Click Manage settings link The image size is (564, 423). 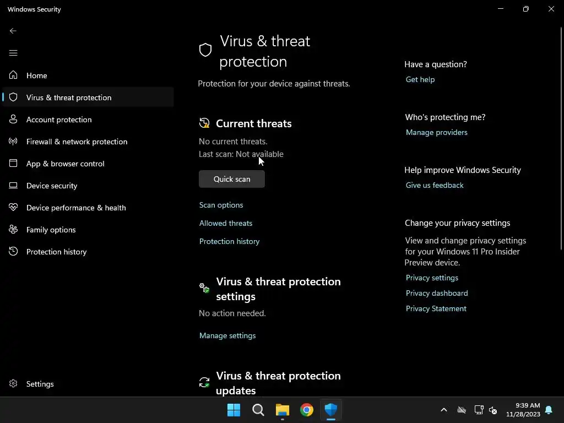click(x=227, y=335)
